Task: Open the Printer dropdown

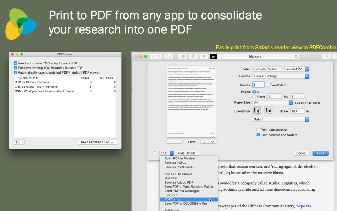Action: [x=281, y=69]
